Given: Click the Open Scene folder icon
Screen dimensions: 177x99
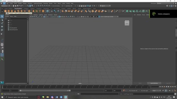Looking at the screenshot, I should 15,6.
